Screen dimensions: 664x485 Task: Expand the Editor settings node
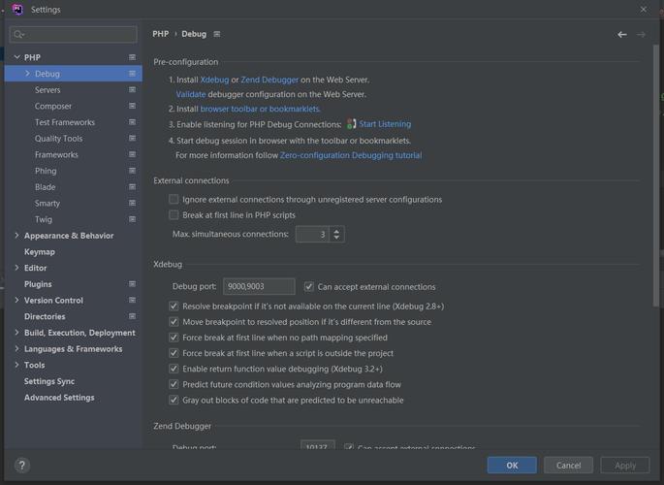[16, 268]
